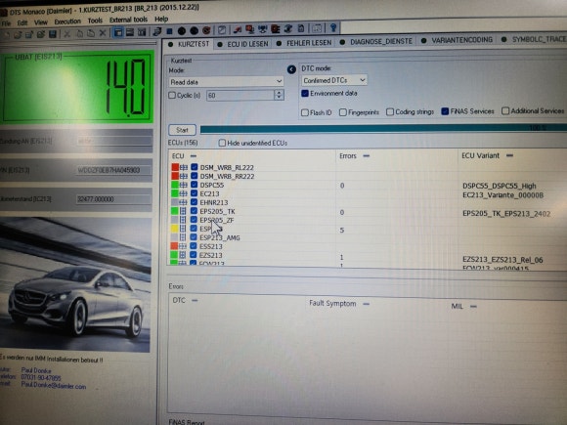567x425 pixels.
Task: Open the Mode dropdown showing Read data
Action: [226, 82]
